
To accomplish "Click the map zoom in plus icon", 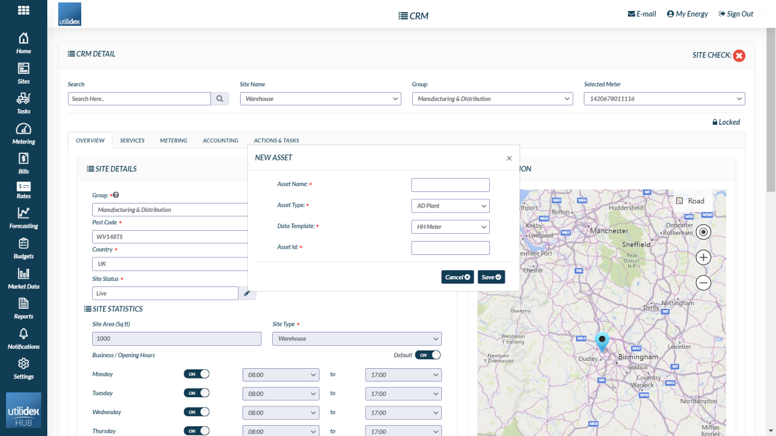I will point(703,257).
